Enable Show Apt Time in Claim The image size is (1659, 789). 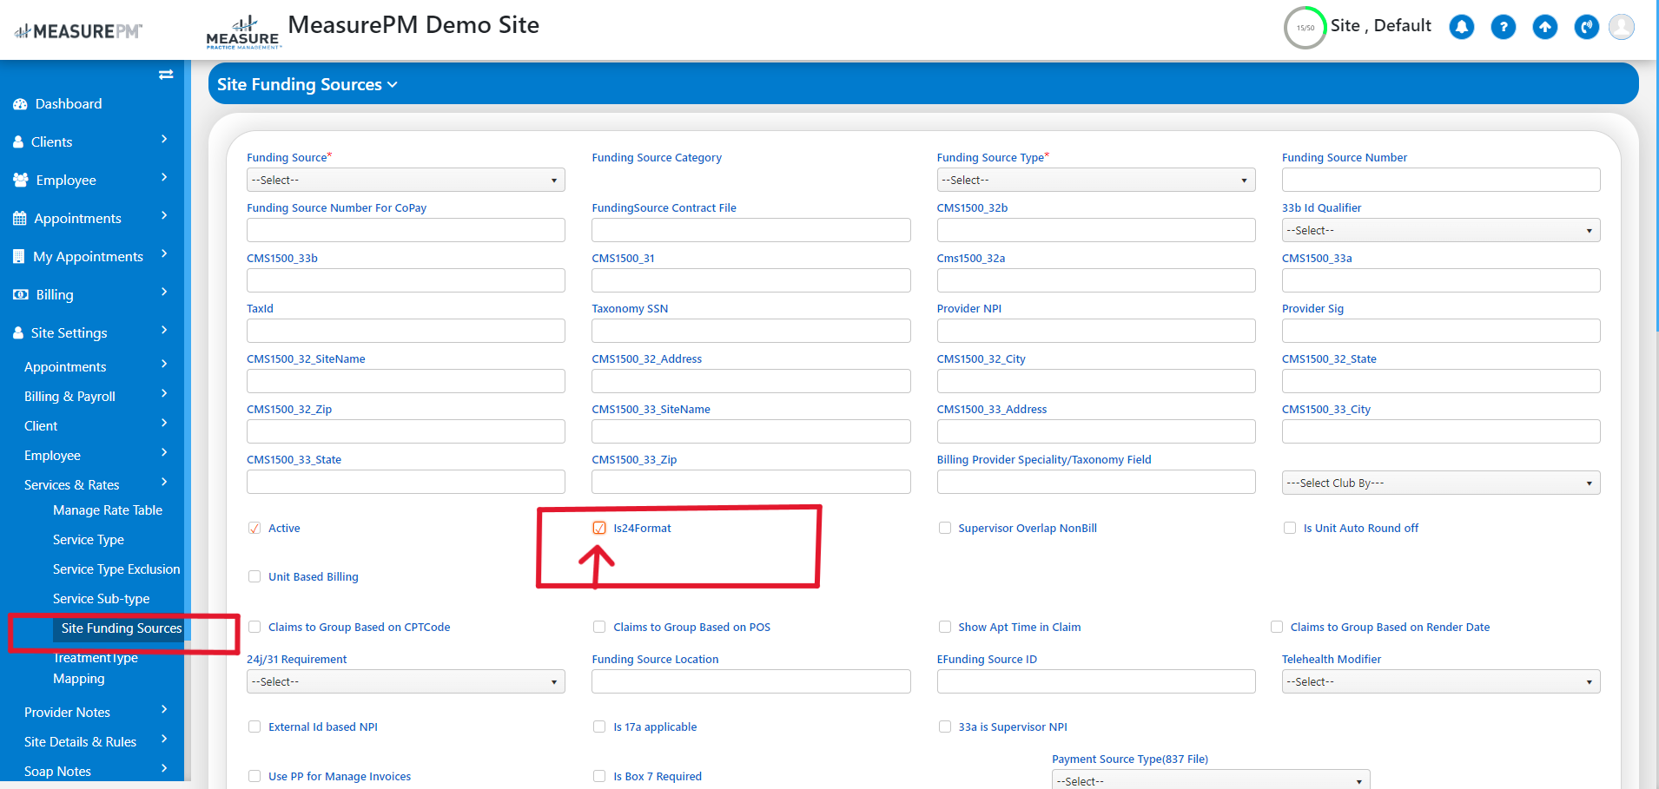point(945,627)
